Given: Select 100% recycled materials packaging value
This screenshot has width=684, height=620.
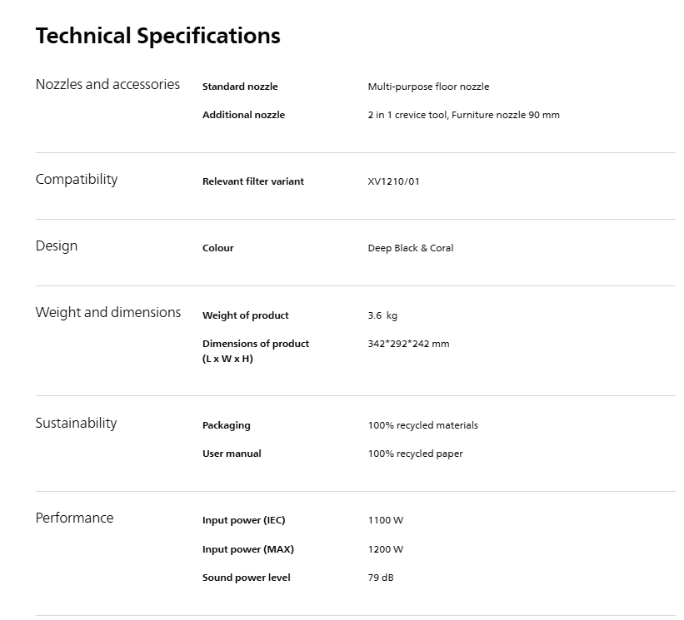Looking at the screenshot, I should (x=422, y=425).
